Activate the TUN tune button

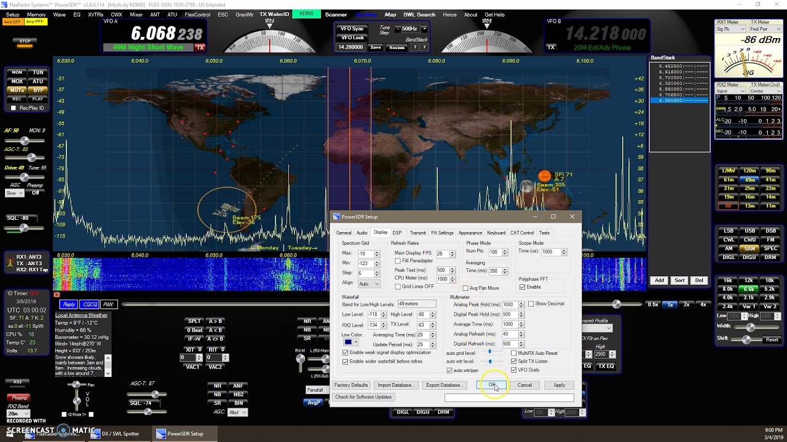point(38,72)
